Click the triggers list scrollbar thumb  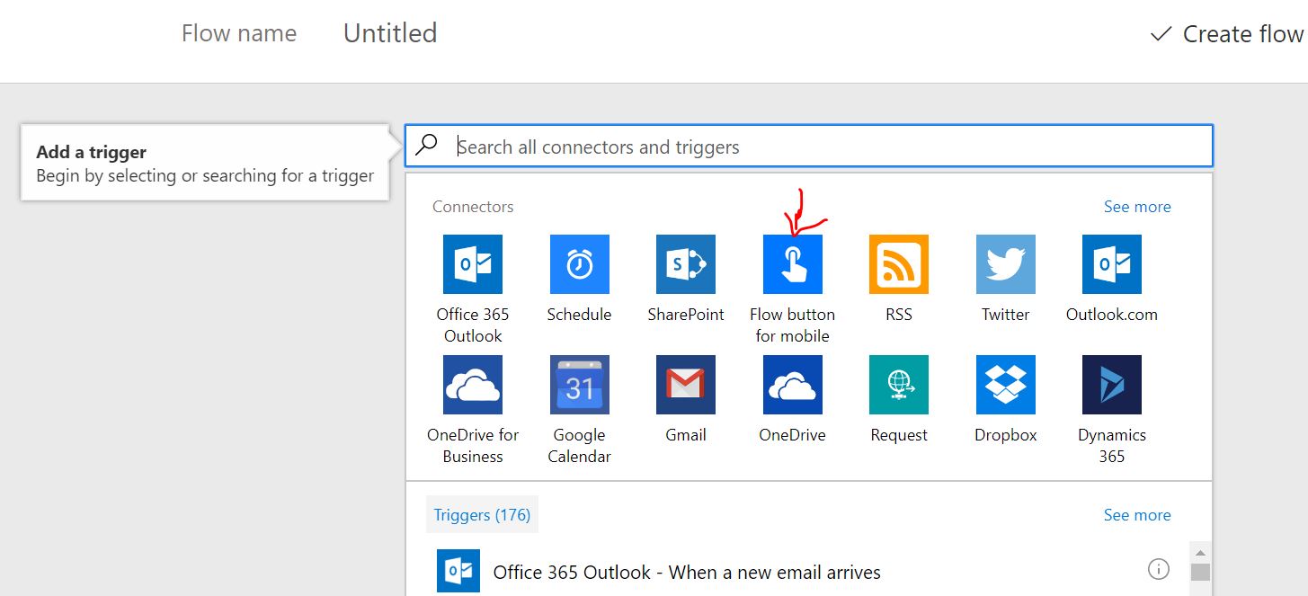pyautogui.click(x=1200, y=573)
